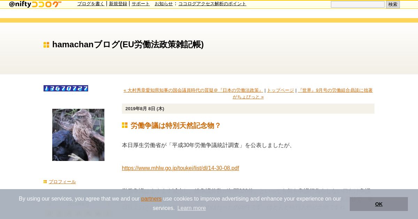Open the cookie partners link
418x219 pixels.
pos(151,199)
